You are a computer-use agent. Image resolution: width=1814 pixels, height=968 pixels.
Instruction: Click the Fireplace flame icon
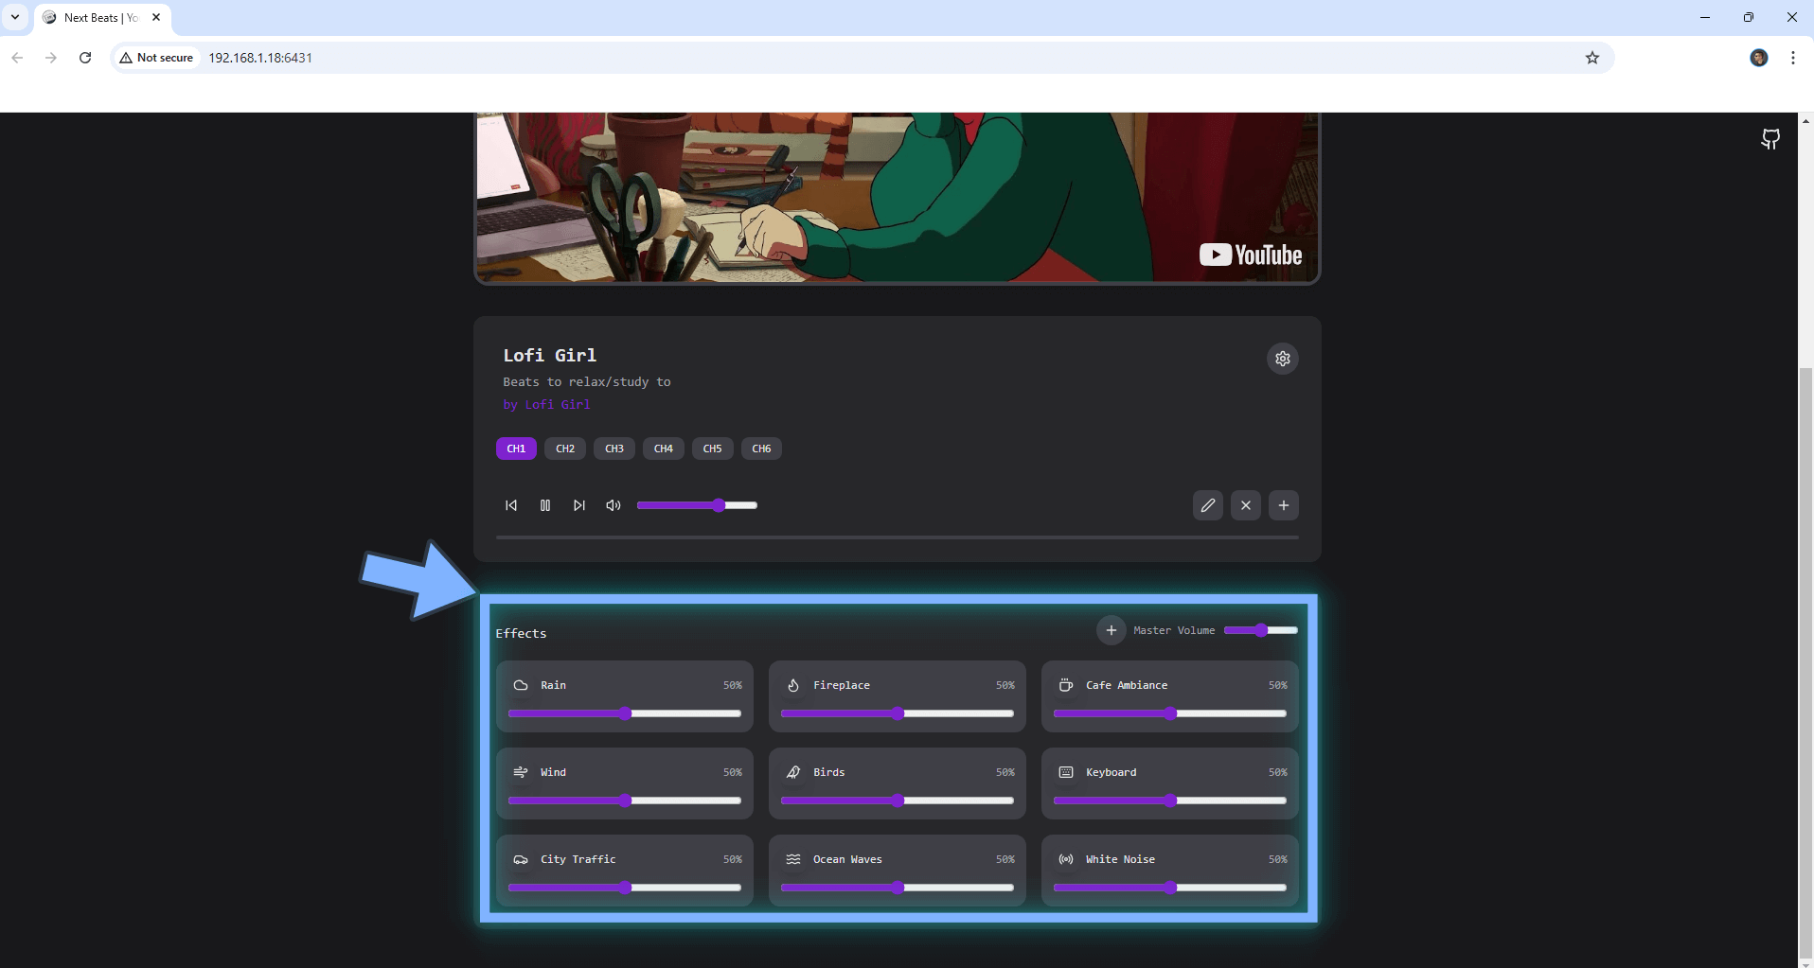coord(793,685)
